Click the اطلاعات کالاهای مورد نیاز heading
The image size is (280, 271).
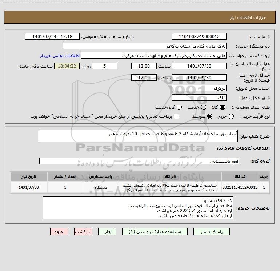click(x=243, y=148)
